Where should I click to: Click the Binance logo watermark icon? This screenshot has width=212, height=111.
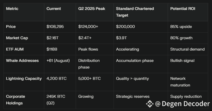(x=150, y=104)
